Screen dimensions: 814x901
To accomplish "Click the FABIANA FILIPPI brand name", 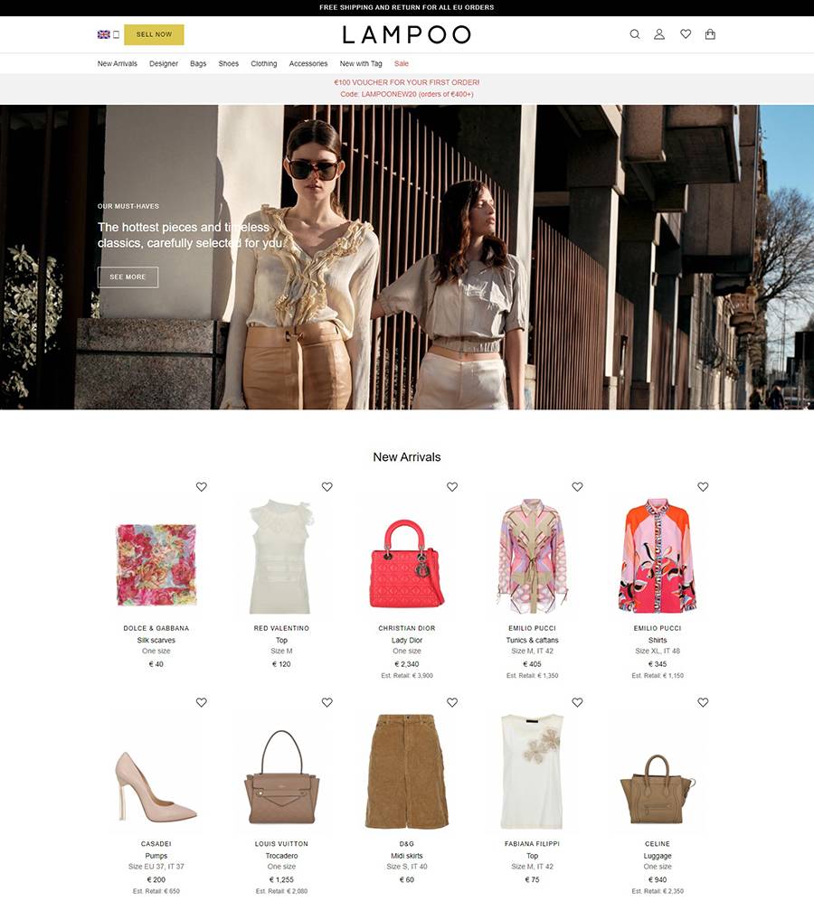I will coord(532,843).
